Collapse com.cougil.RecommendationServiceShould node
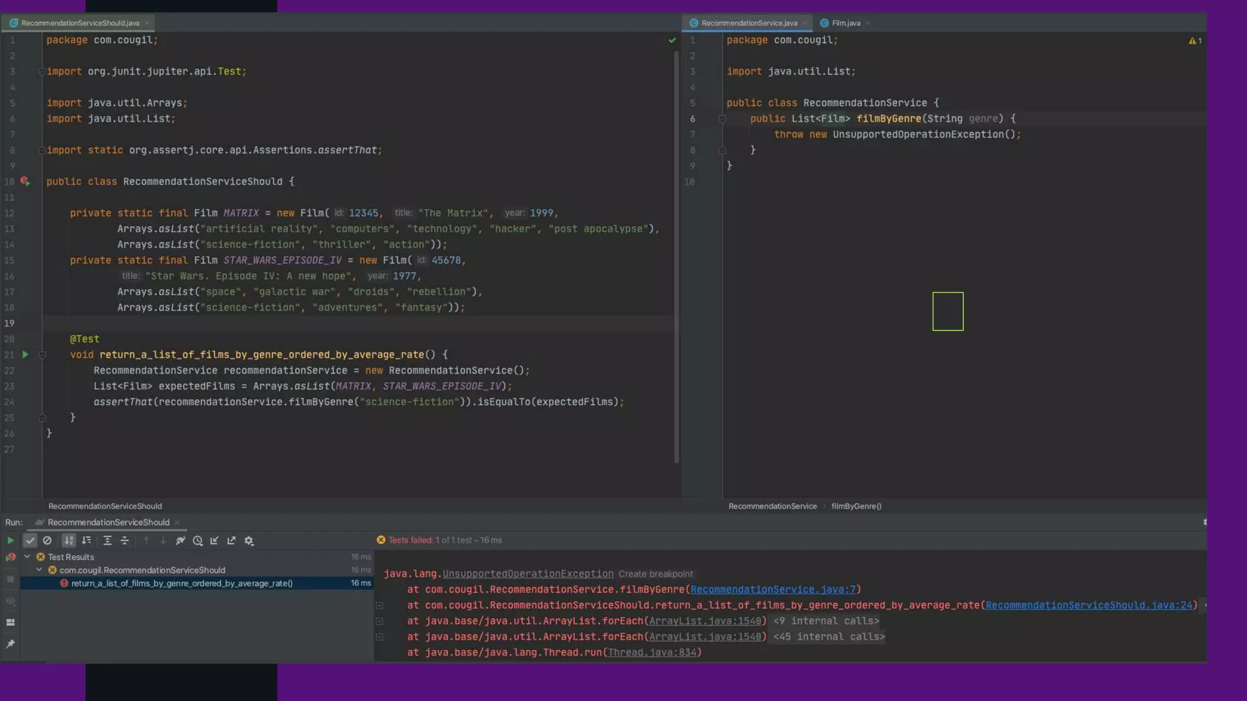The width and height of the screenshot is (1247, 701). tap(39, 570)
